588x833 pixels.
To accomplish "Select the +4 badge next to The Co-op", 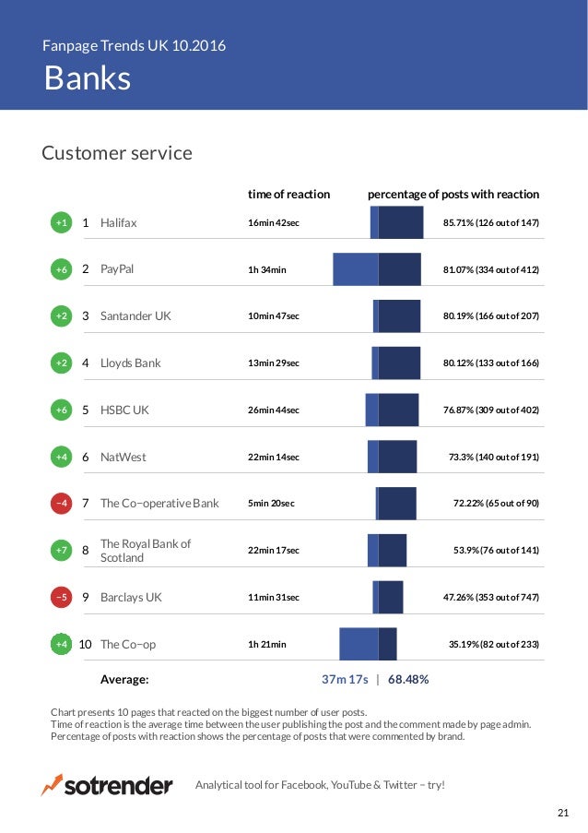I will [x=62, y=644].
